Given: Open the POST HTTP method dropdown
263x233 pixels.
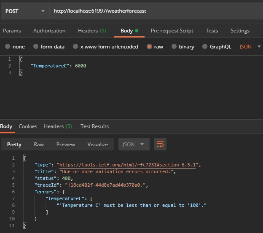Looking at the screenshot, I should click(24, 11).
